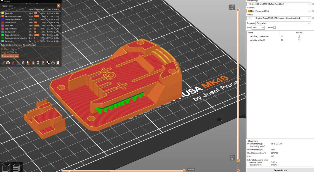Click Show stealth mode button

pos(10,56)
